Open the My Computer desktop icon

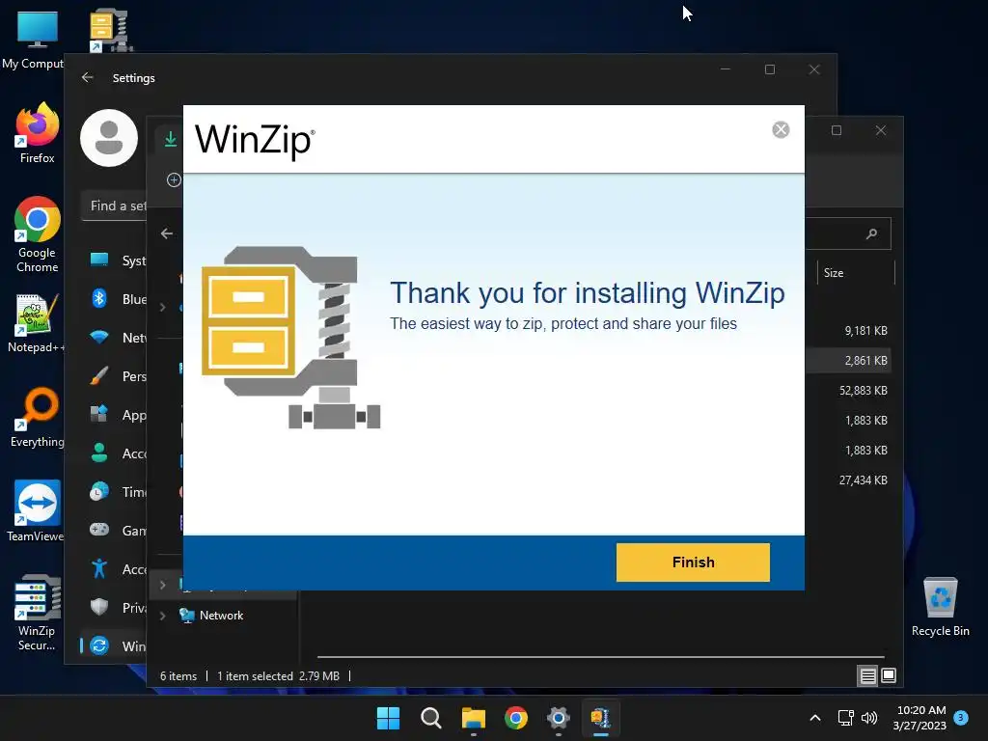pyautogui.click(x=37, y=41)
